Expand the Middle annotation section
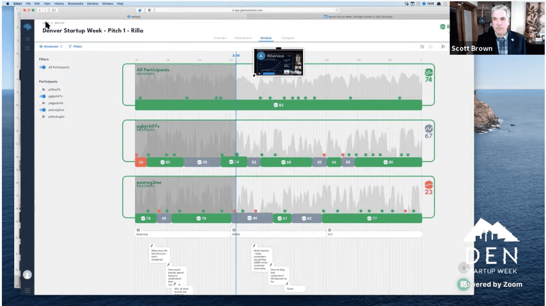Image resolution: width=546 pixels, height=306 pixels. coord(234,229)
